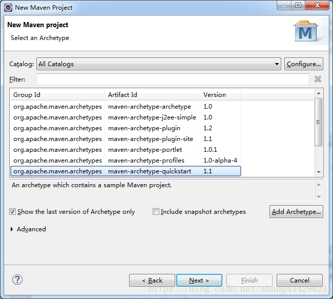The height and width of the screenshot is (299, 333).
Task: Close the New Maven Project window
Action: 317,5
